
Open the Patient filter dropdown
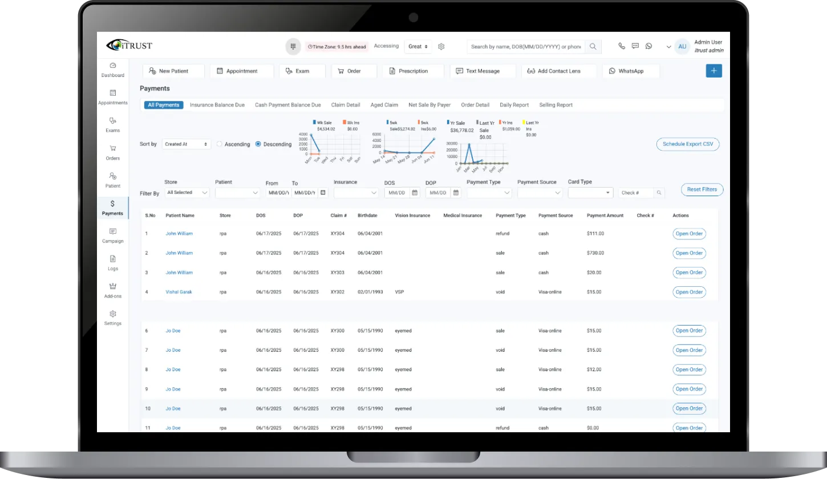pyautogui.click(x=238, y=193)
